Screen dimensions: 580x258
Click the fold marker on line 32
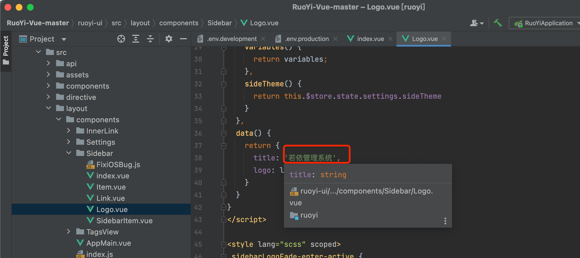point(224,84)
